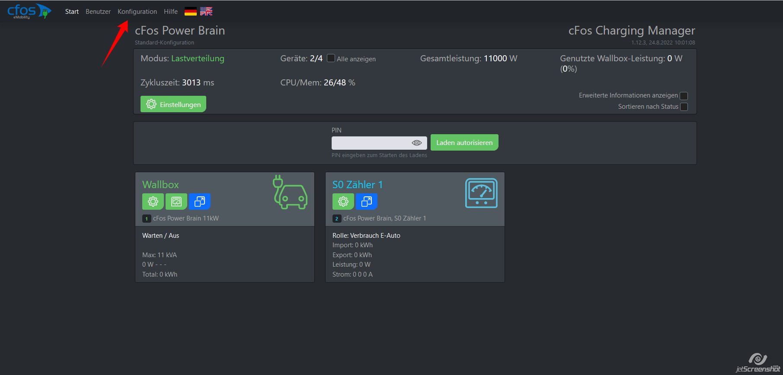
Task: Click the electric car charging icon
Action: pyautogui.click(x=290, y=192)
